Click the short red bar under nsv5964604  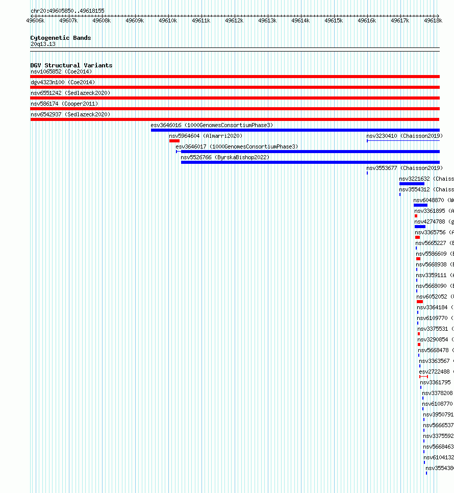[174, 141]
